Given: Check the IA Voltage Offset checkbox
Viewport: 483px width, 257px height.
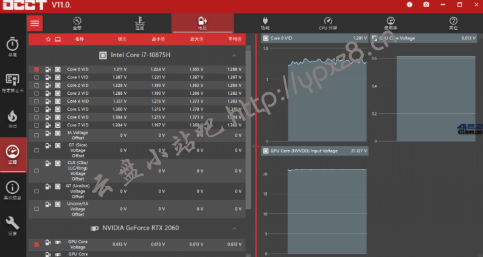Looking at the screenshot, I should [x=36, y=135].
